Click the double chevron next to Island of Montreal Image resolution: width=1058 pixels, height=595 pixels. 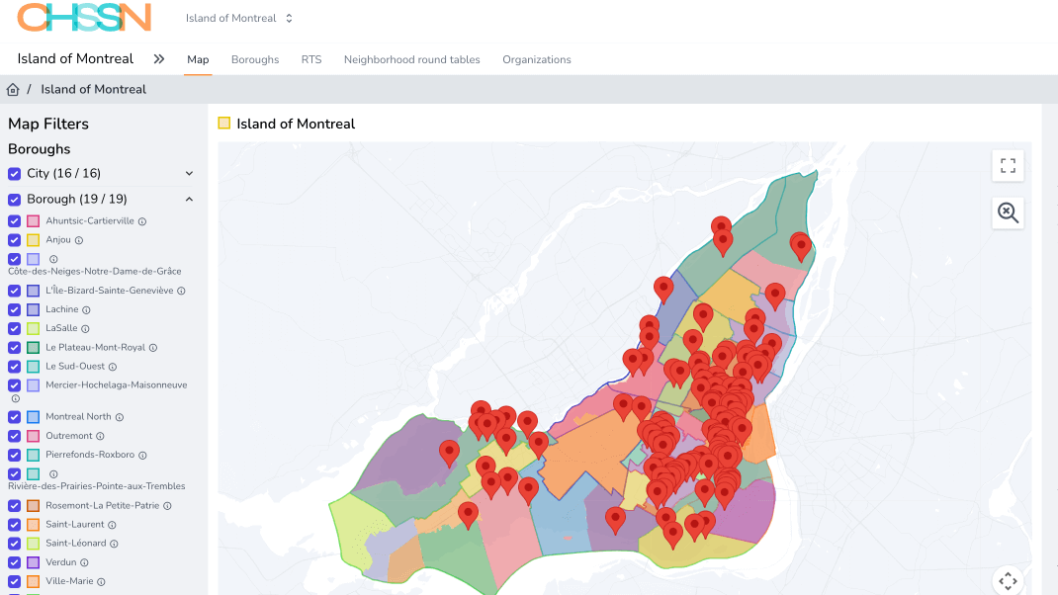159,59
